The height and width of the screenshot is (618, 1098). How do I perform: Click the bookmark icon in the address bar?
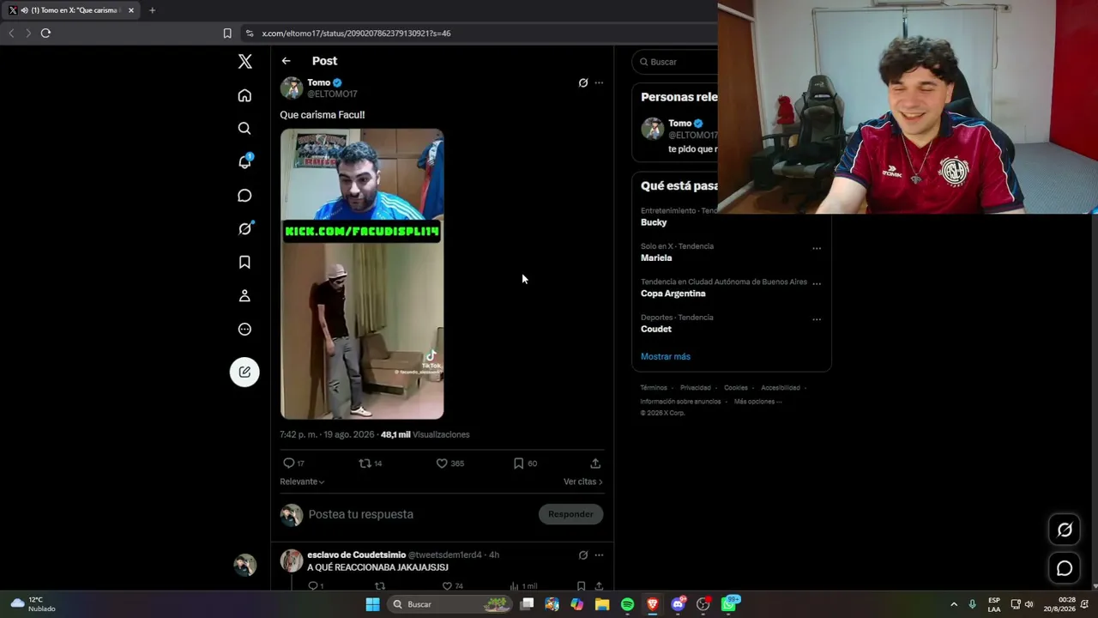pos(227,33)
